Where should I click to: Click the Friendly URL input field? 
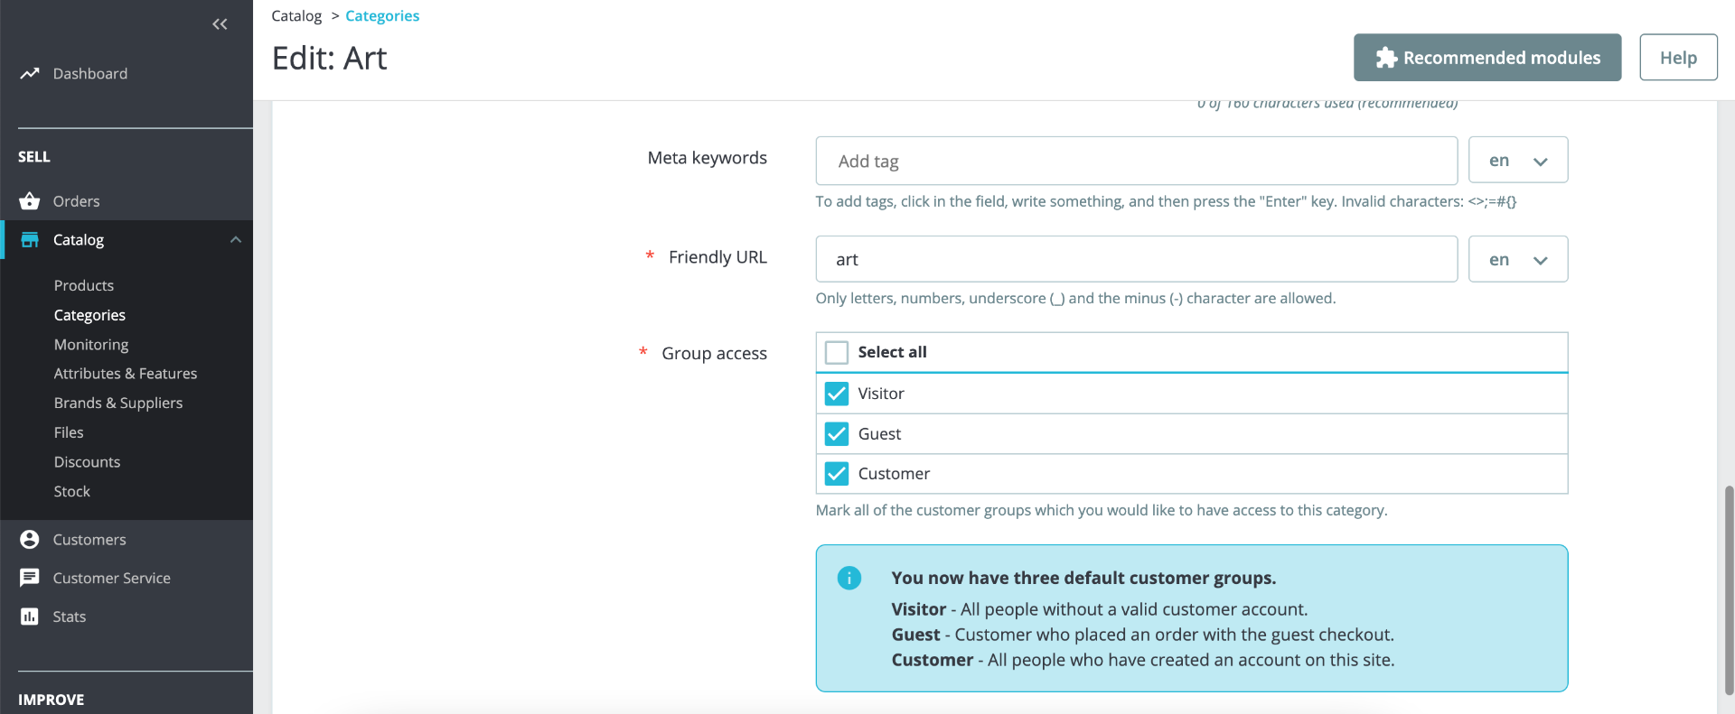pos(1136,260)
